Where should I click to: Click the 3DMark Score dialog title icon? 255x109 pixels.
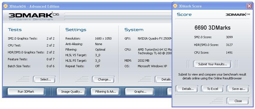click(x=175, y=6)
